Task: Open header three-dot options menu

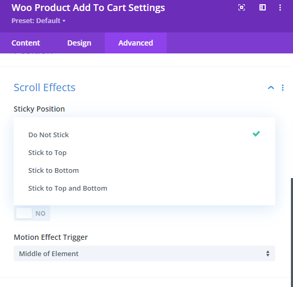Action: (280, 7)
